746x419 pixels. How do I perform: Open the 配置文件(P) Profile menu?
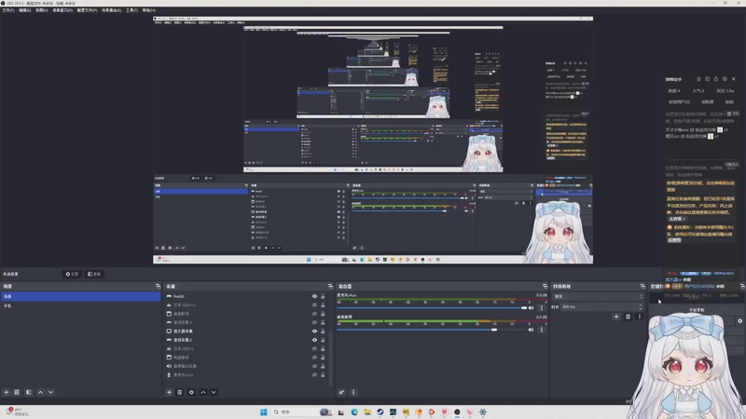(x=87, y=10)
